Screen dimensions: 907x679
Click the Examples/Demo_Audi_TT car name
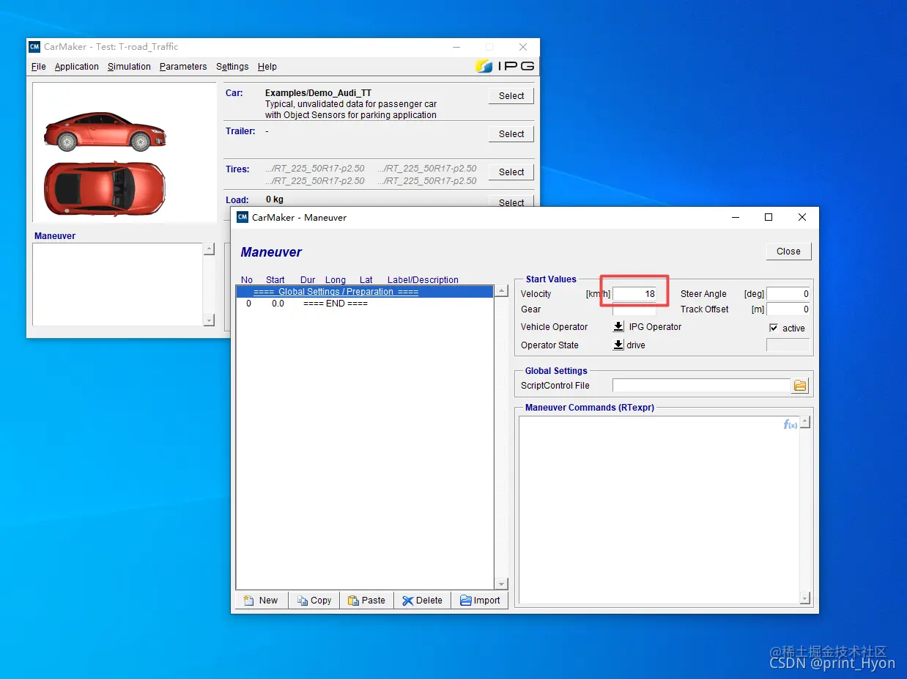pos(318,93)
